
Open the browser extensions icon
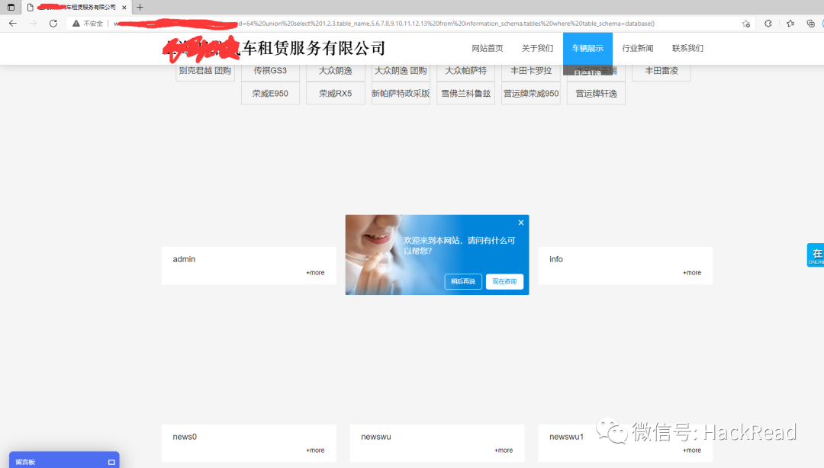[768, 23]
